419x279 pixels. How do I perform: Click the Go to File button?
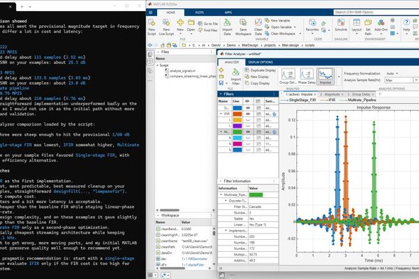click(x=208, y=24)
